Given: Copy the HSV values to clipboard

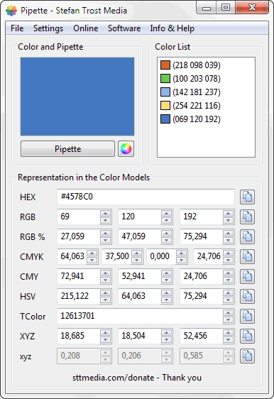Looking at the screenshot, I should 247,296.
